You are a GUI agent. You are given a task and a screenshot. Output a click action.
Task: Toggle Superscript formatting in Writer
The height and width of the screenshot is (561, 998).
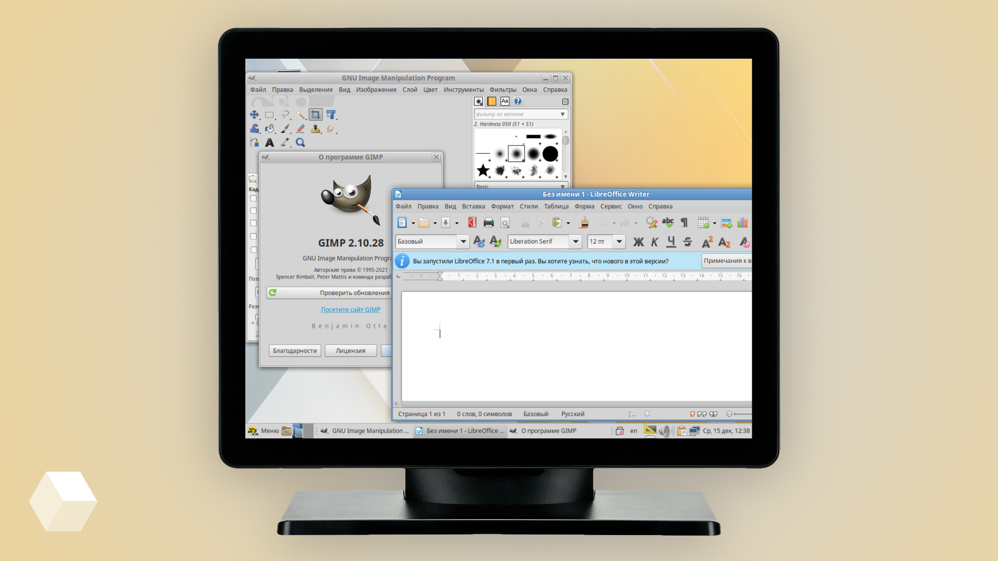click(x=707, y=242)
